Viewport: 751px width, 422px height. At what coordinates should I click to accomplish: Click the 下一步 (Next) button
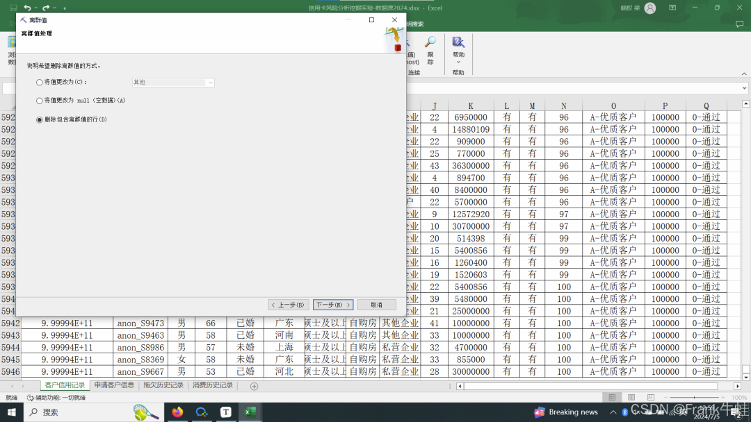(x=333, y=305)
